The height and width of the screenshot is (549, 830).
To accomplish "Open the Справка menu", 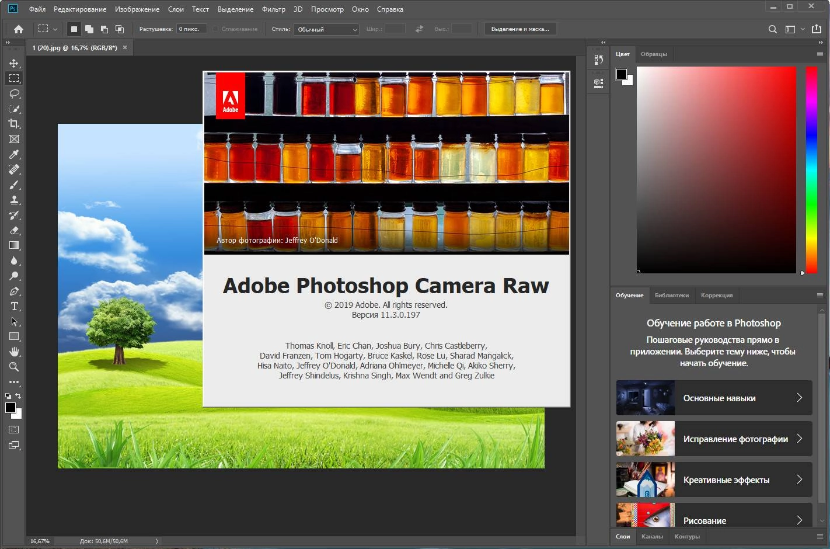I will pos(390,9).
